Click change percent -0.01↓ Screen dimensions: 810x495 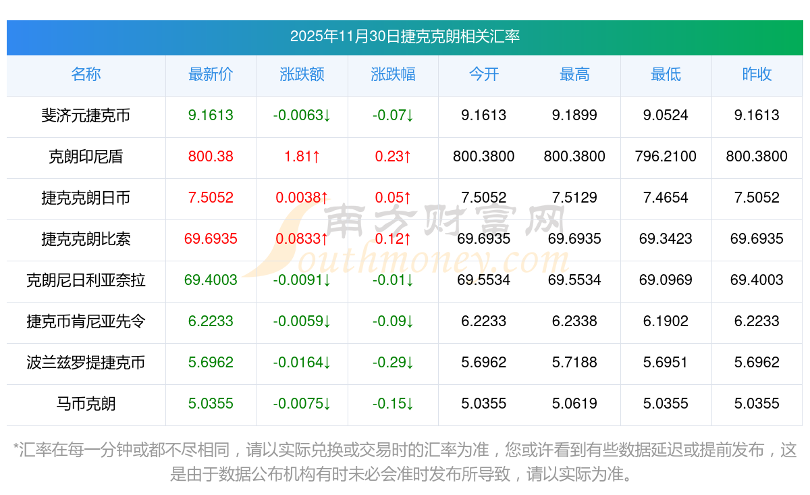tap(393, 280)
